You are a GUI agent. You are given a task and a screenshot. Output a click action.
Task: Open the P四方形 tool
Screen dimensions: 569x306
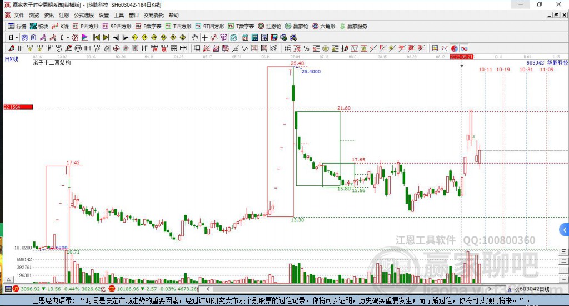pos(86,26)
